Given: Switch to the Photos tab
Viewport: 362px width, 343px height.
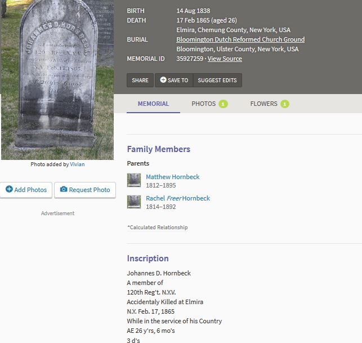Looking at the screenshot, I should 209,104.
